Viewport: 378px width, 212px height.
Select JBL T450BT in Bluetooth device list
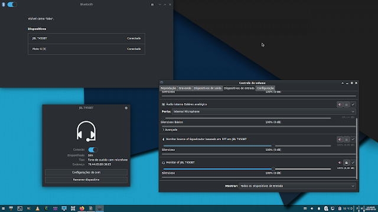coord(87,38)
